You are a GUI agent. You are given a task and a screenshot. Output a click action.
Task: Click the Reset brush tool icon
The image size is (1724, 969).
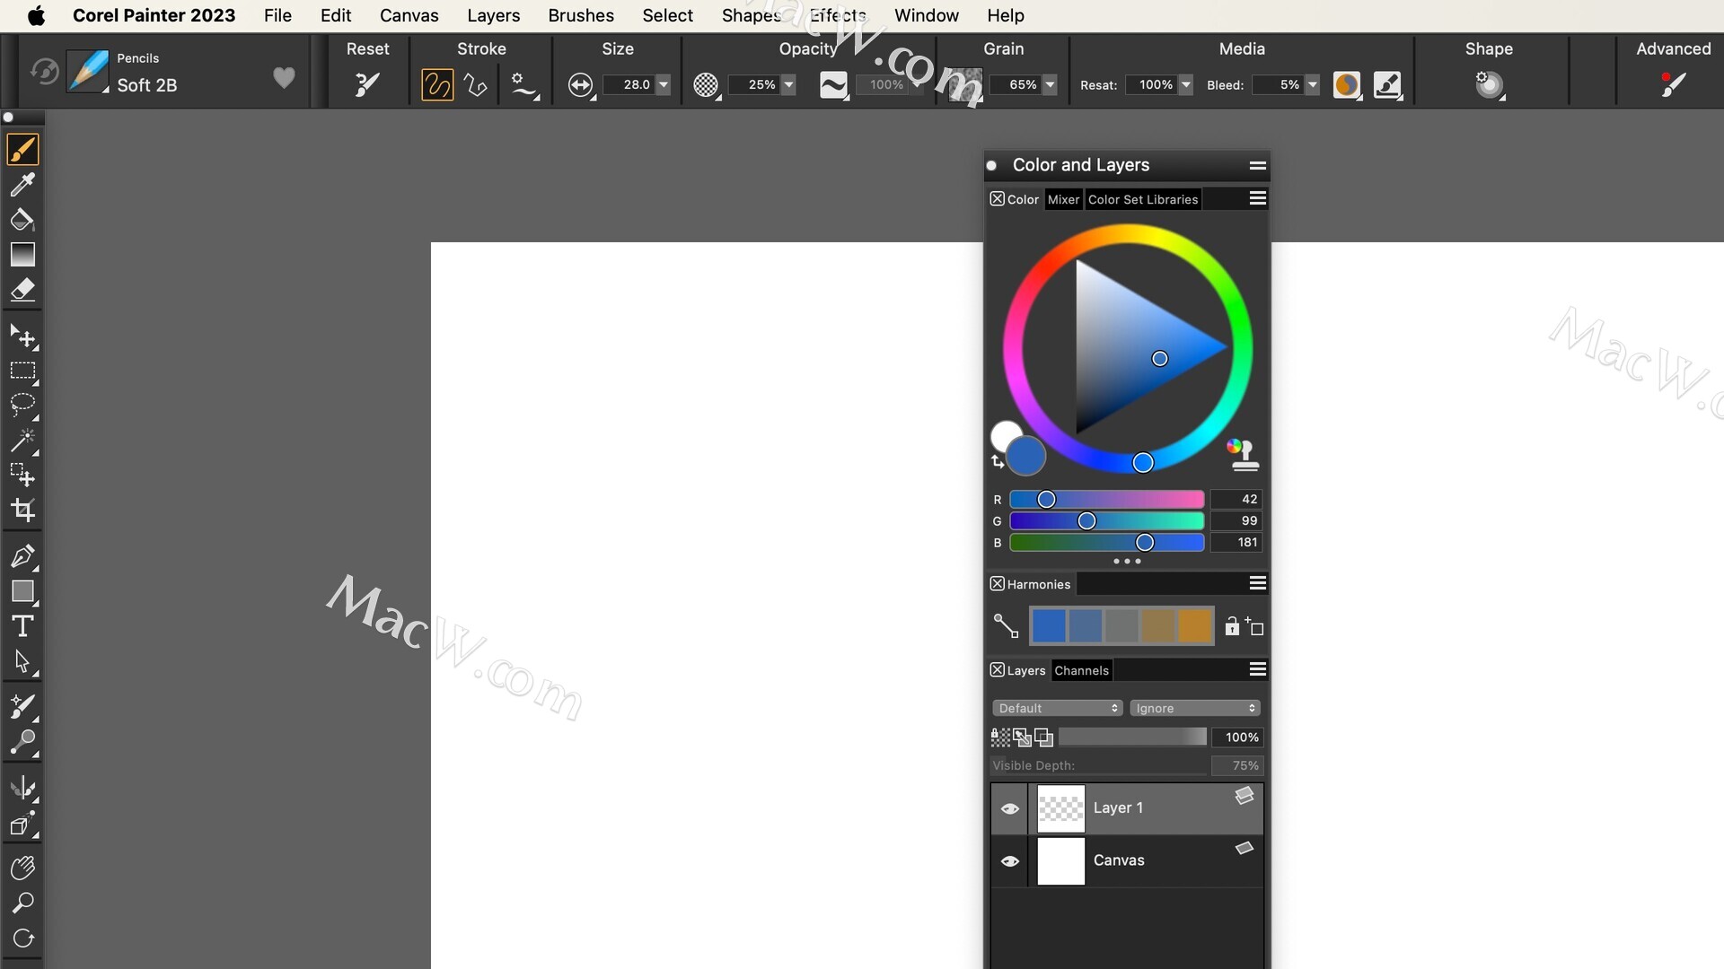(x=367, y=84)
